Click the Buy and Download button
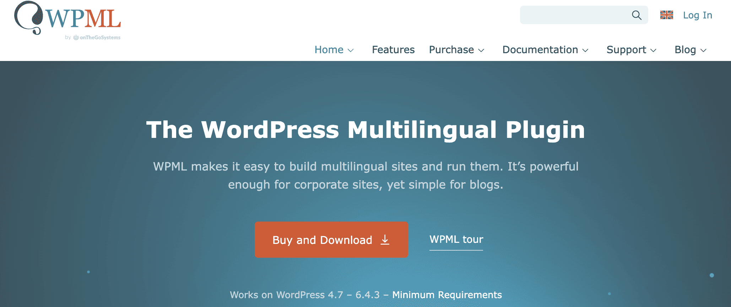 331,240
